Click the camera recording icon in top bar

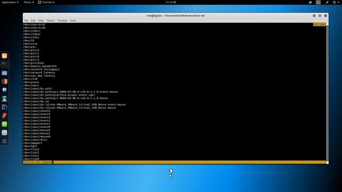[310, 2]
